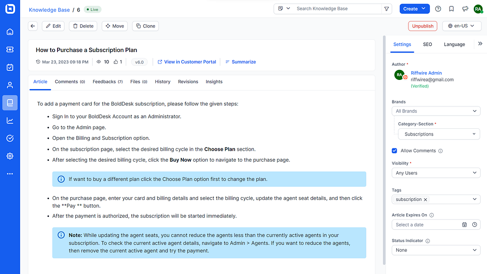This screenshot has width=487, height=274.
Task: Click the Edit button
Action: tap(53, 26)
